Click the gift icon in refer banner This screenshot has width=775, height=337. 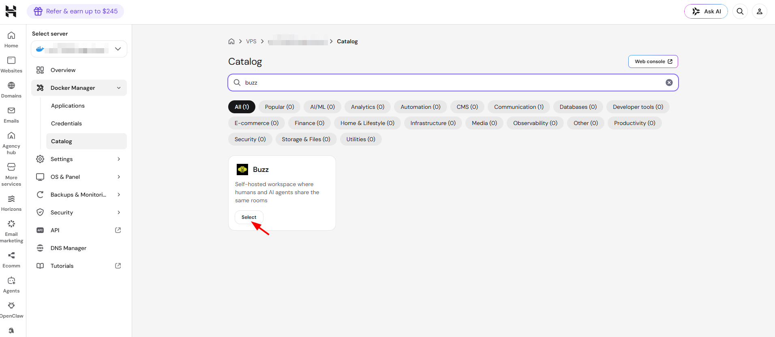pos(38,11)
